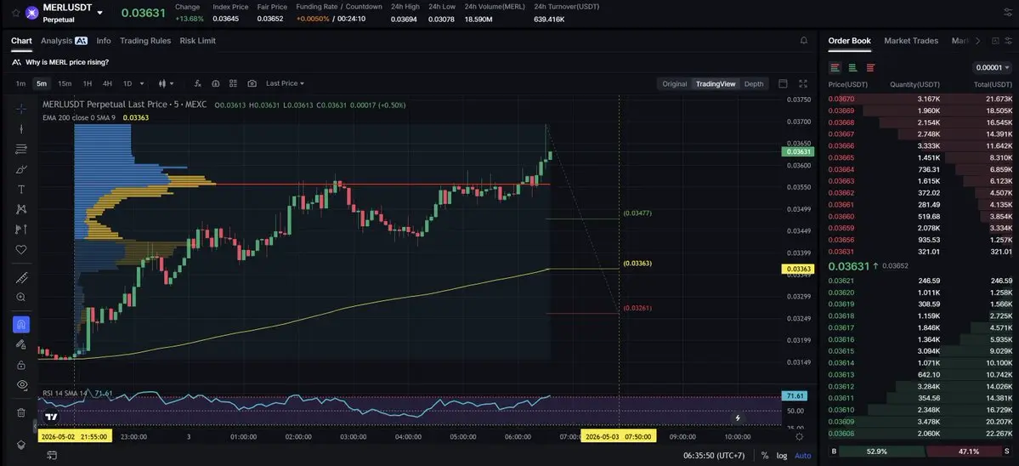Open the Last Price dropdown
Screen dimensions: 1019x466
[x=285, y=83]
